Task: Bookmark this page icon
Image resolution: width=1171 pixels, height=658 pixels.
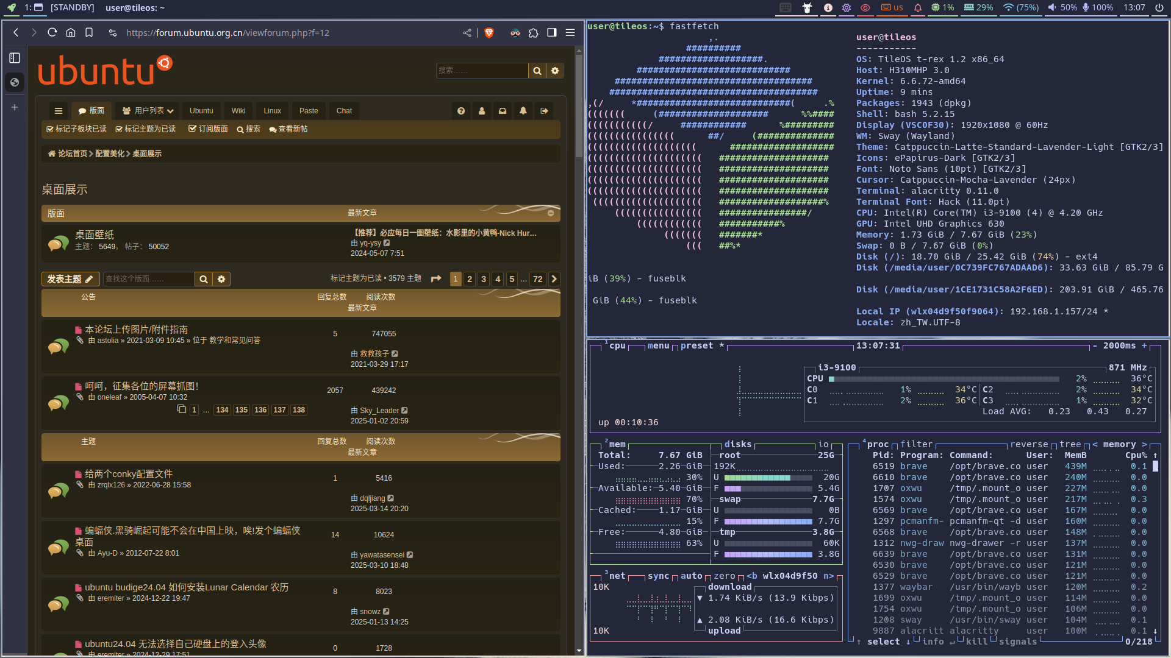Action: point(89,33)
